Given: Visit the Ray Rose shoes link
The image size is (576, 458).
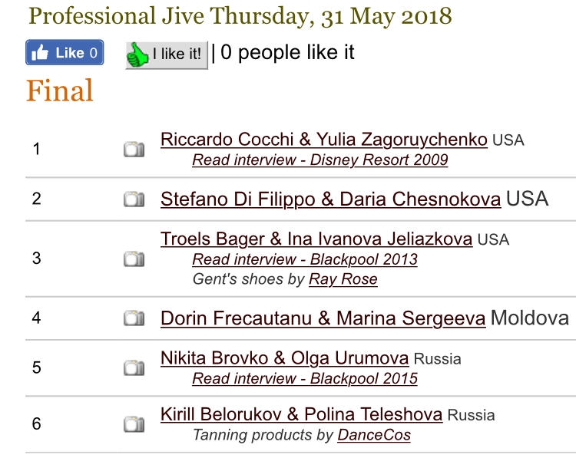Looking at the screenshot, I should [343, 279].
